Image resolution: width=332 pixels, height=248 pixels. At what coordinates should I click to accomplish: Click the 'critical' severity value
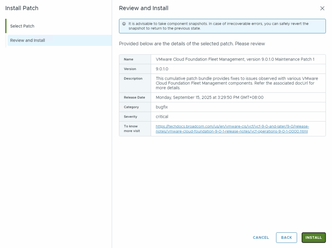162,116
